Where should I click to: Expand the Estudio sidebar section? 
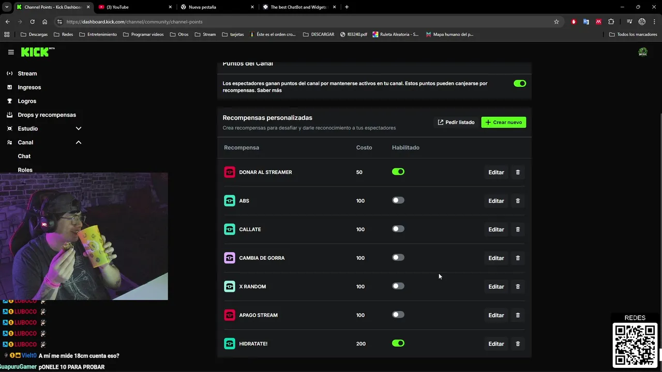click(79, 129)
